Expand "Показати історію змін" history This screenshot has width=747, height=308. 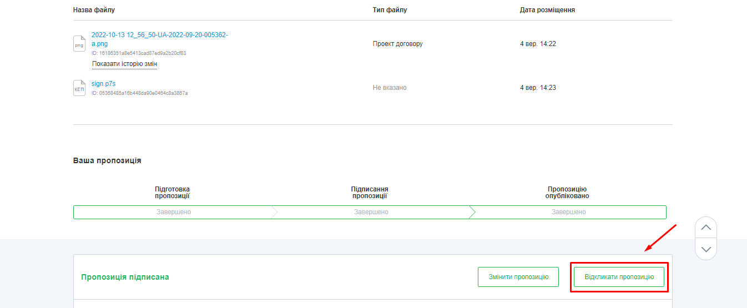coord(124,64)
